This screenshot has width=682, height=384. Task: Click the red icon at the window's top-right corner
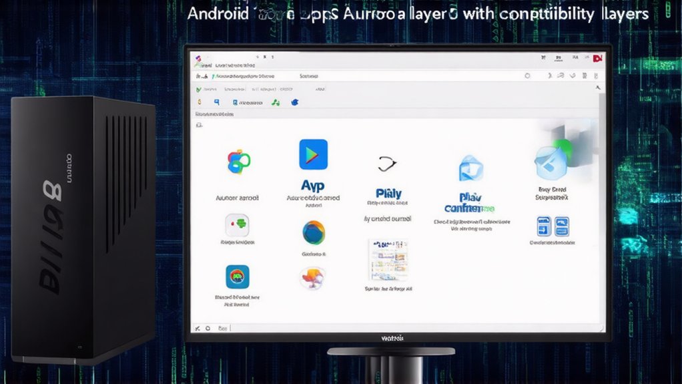(x=598, y=58)
